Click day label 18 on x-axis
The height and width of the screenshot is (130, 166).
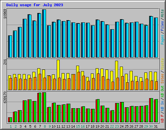(92, 126)
